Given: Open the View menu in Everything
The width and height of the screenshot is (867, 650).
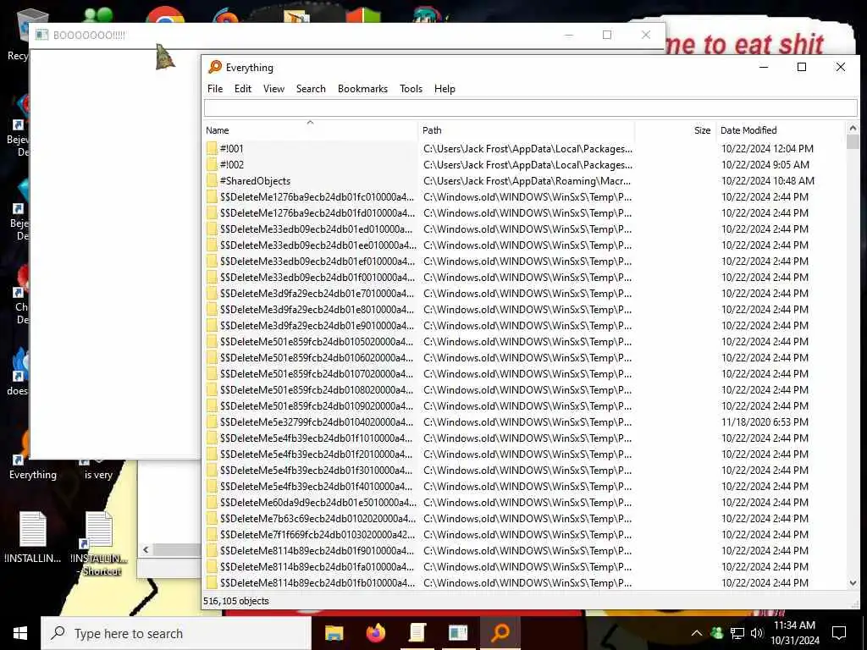Looking at the screenshot, I should (273, 88).
